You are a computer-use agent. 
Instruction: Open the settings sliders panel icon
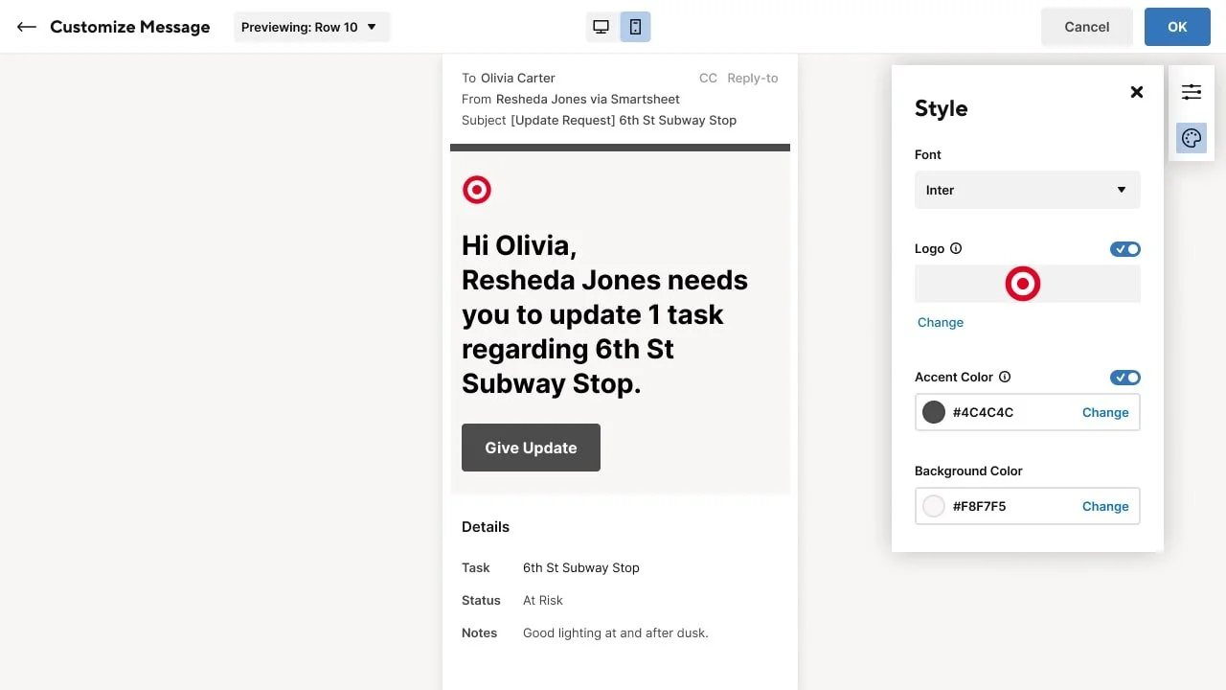[1192, 92]
